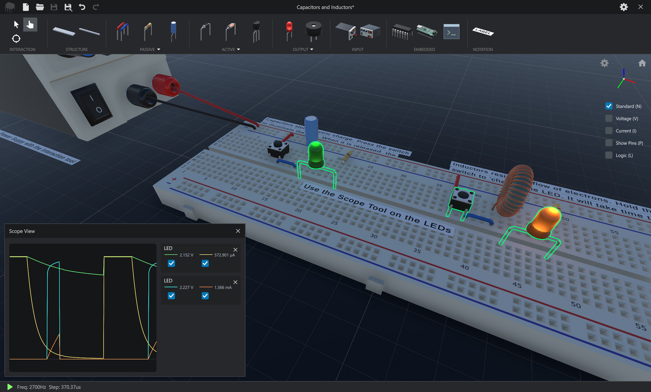Place an electrolytic capacitor component
651x392 pixels.
pyautogui.click(x=173, y=32)
